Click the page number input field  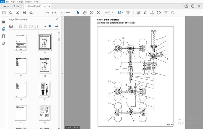coord(61,13)
